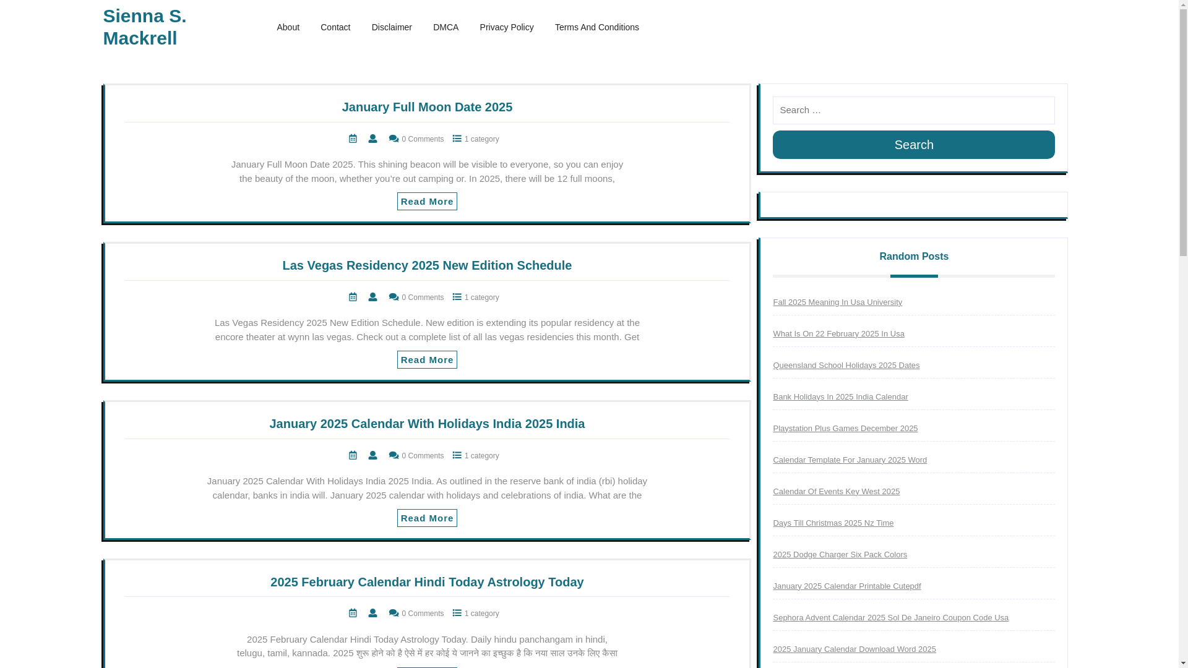1188x668 pixels.
Task: Click author icon under January 2025 Calendar India post
Action: pyautogui.click(x=372, y=456)
